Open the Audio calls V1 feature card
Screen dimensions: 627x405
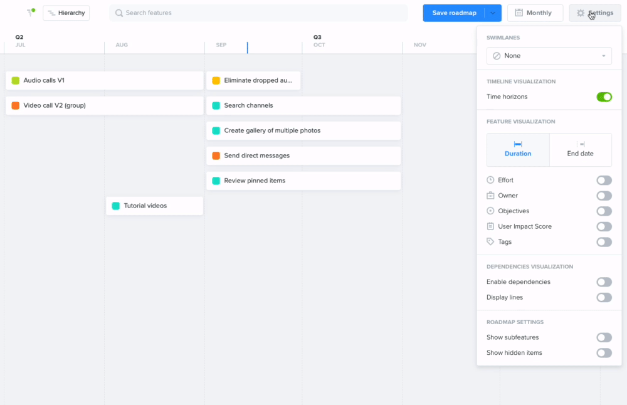tap(104, 80)
